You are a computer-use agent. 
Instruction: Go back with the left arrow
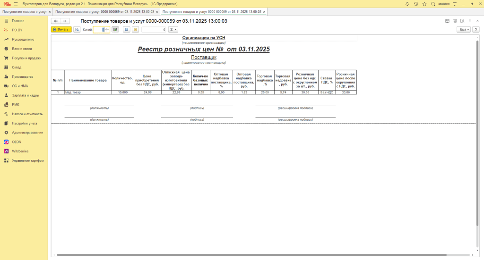pyautogui.click(x=56, y=21)
